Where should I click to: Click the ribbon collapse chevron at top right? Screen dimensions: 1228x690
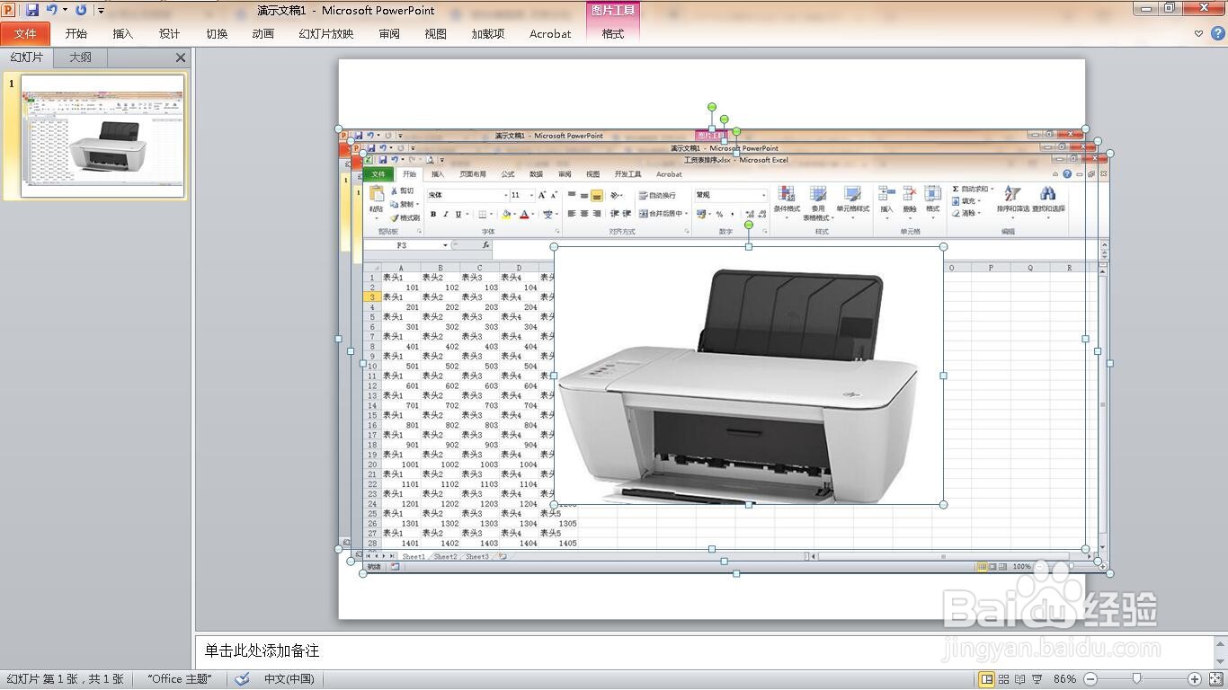pyautogui.click(x=1198, y=34)
